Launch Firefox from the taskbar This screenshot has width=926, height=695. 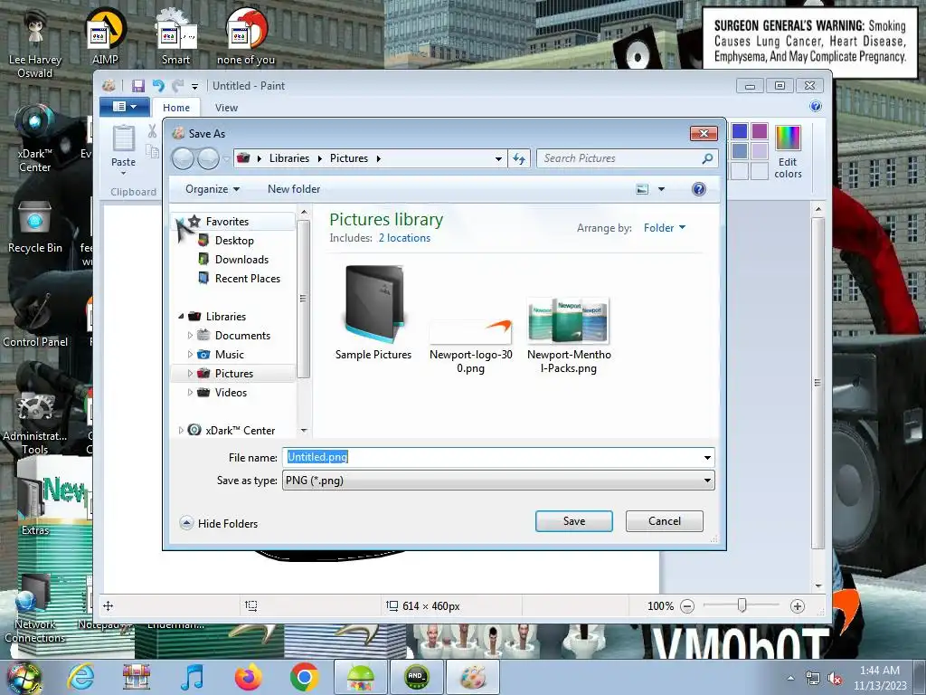pyautogui.click(x=248, y=677)
